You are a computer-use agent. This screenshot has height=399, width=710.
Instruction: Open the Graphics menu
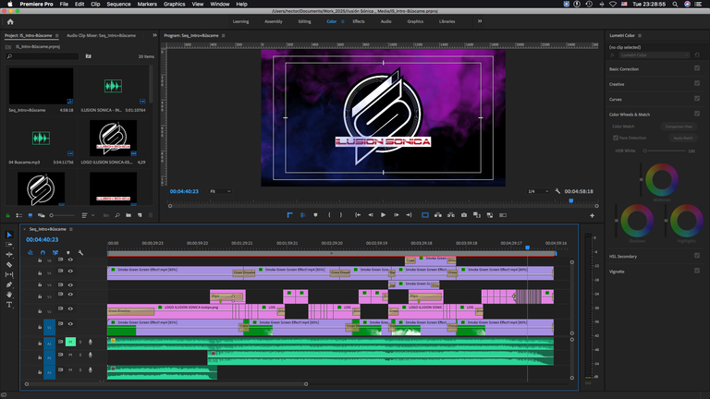(x=175, y=4)
